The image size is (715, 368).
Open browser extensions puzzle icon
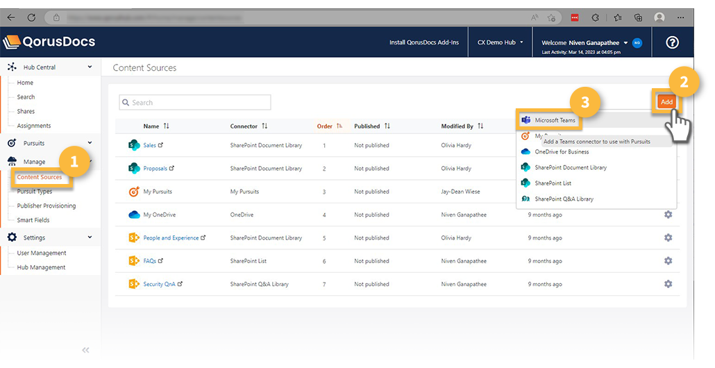[x=595, y=18]
